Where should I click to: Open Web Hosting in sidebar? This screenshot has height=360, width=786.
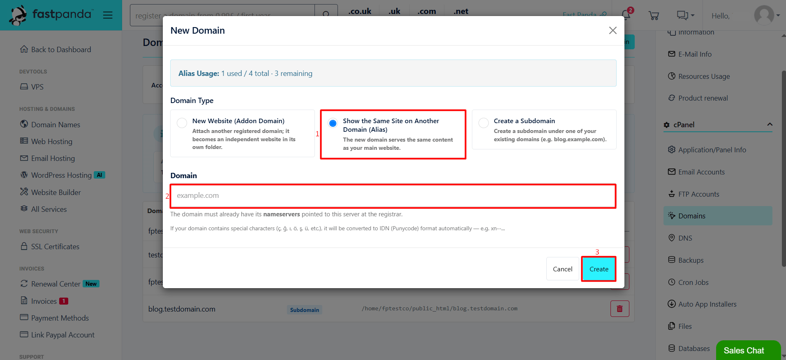(46, 141)
